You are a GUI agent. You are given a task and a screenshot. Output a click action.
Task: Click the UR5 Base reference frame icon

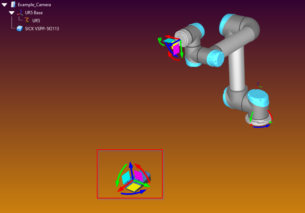(x=20, y=12)
